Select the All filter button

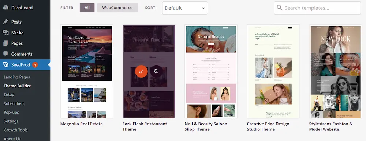click(x=87, y=7)
